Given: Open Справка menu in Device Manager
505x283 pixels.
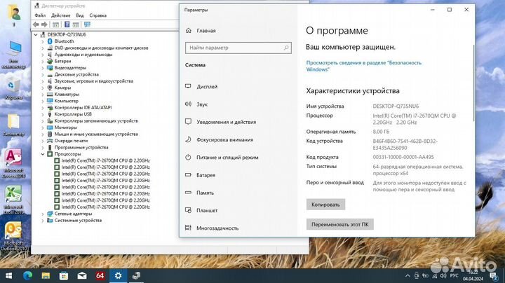Looking at the screenshot, I should (98, 15).
